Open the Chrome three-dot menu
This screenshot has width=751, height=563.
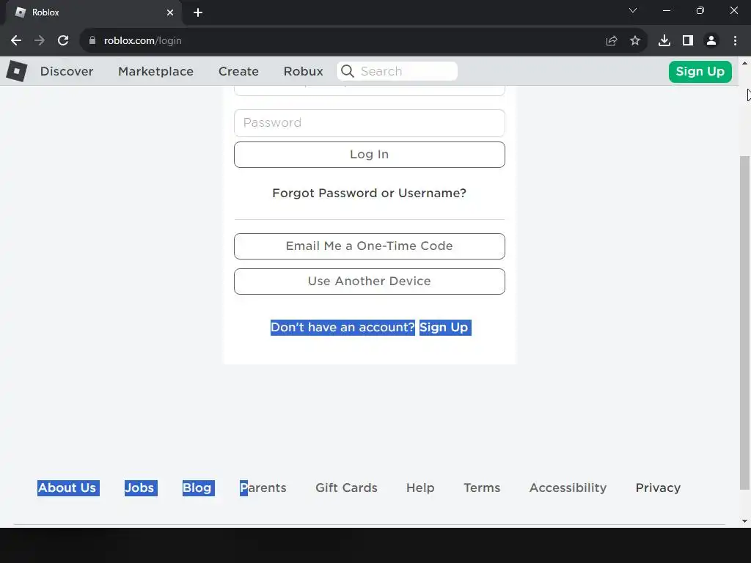[735, 41]
